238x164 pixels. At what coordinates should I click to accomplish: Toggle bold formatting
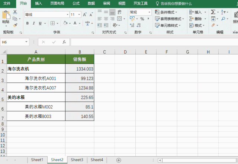click(28, 23)
